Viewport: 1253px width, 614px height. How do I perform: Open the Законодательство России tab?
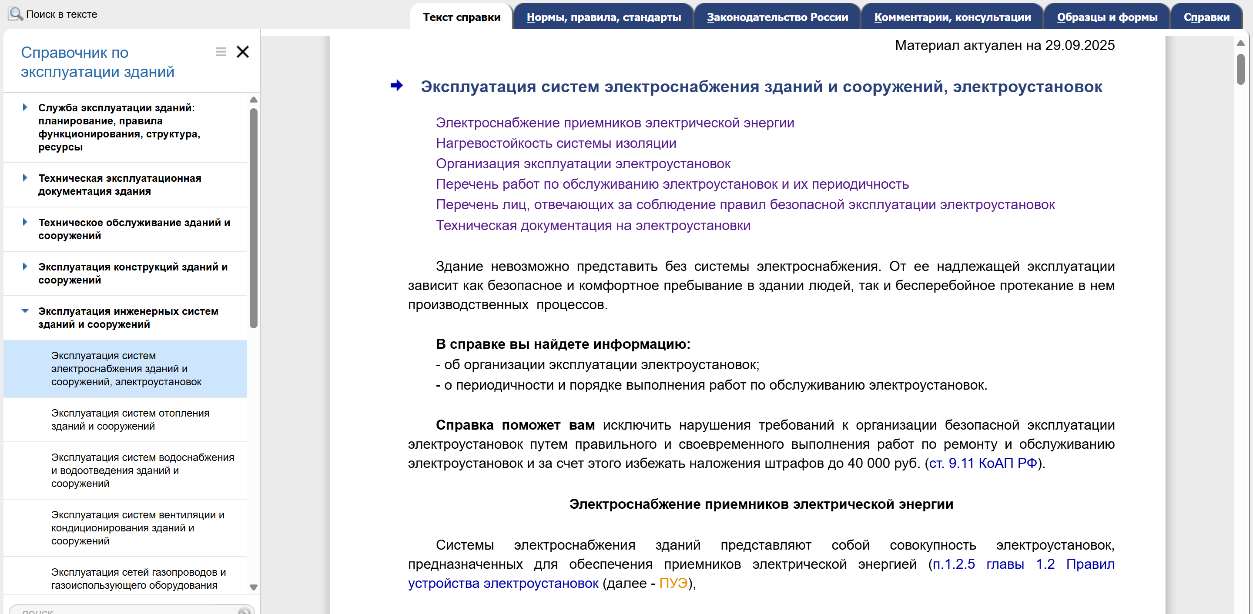777,17
